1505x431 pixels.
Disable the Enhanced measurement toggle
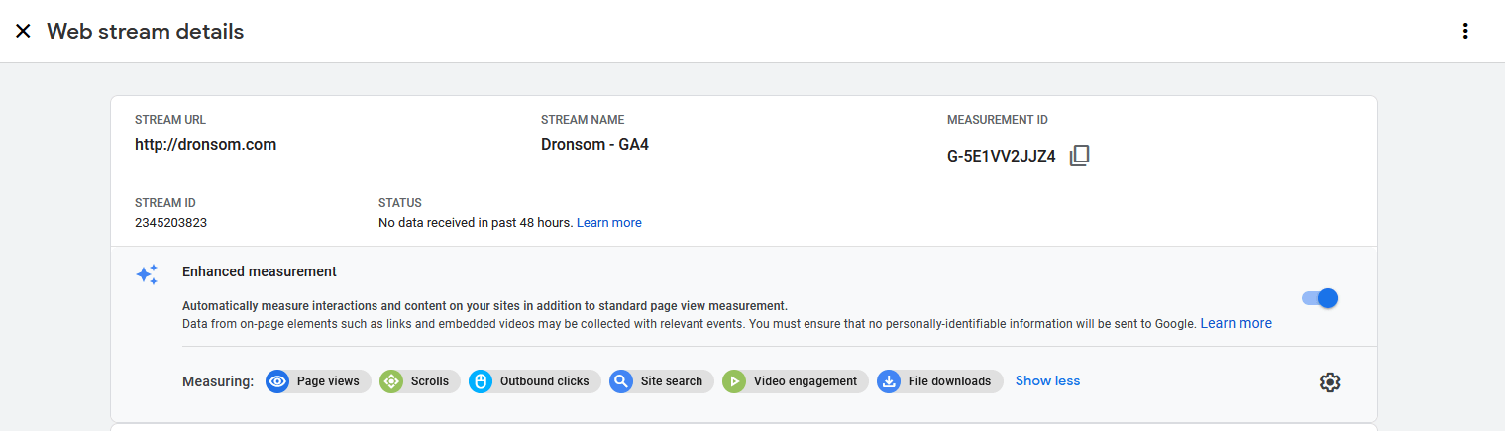1320,298
